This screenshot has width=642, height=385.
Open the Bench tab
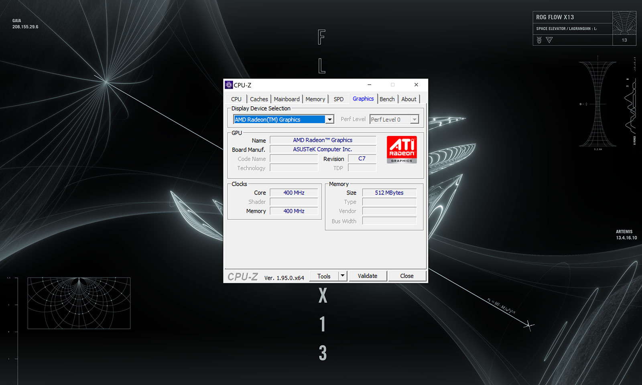point(387,99)
